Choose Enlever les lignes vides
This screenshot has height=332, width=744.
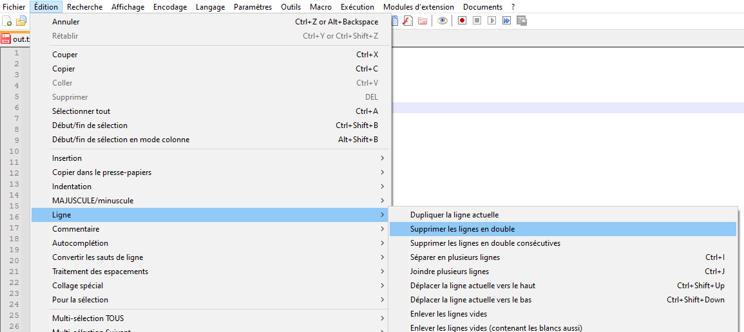click(563, 314)
